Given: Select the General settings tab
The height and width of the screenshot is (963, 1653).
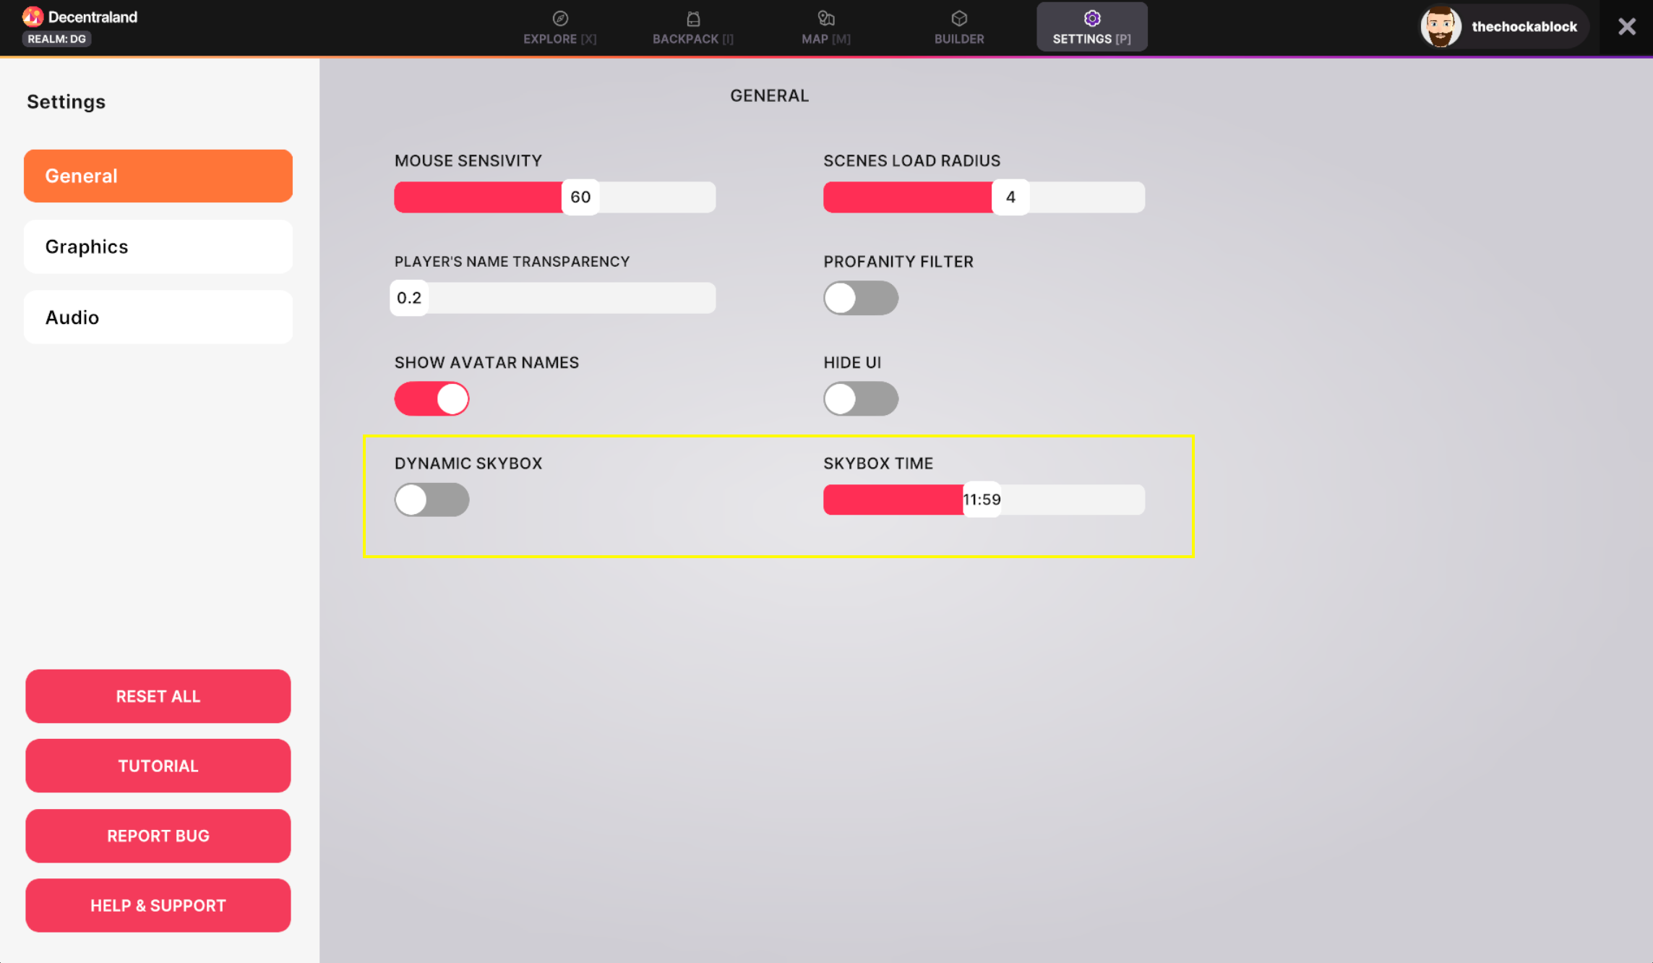Looking at the screenshot, I should click(x=158, y=176).
